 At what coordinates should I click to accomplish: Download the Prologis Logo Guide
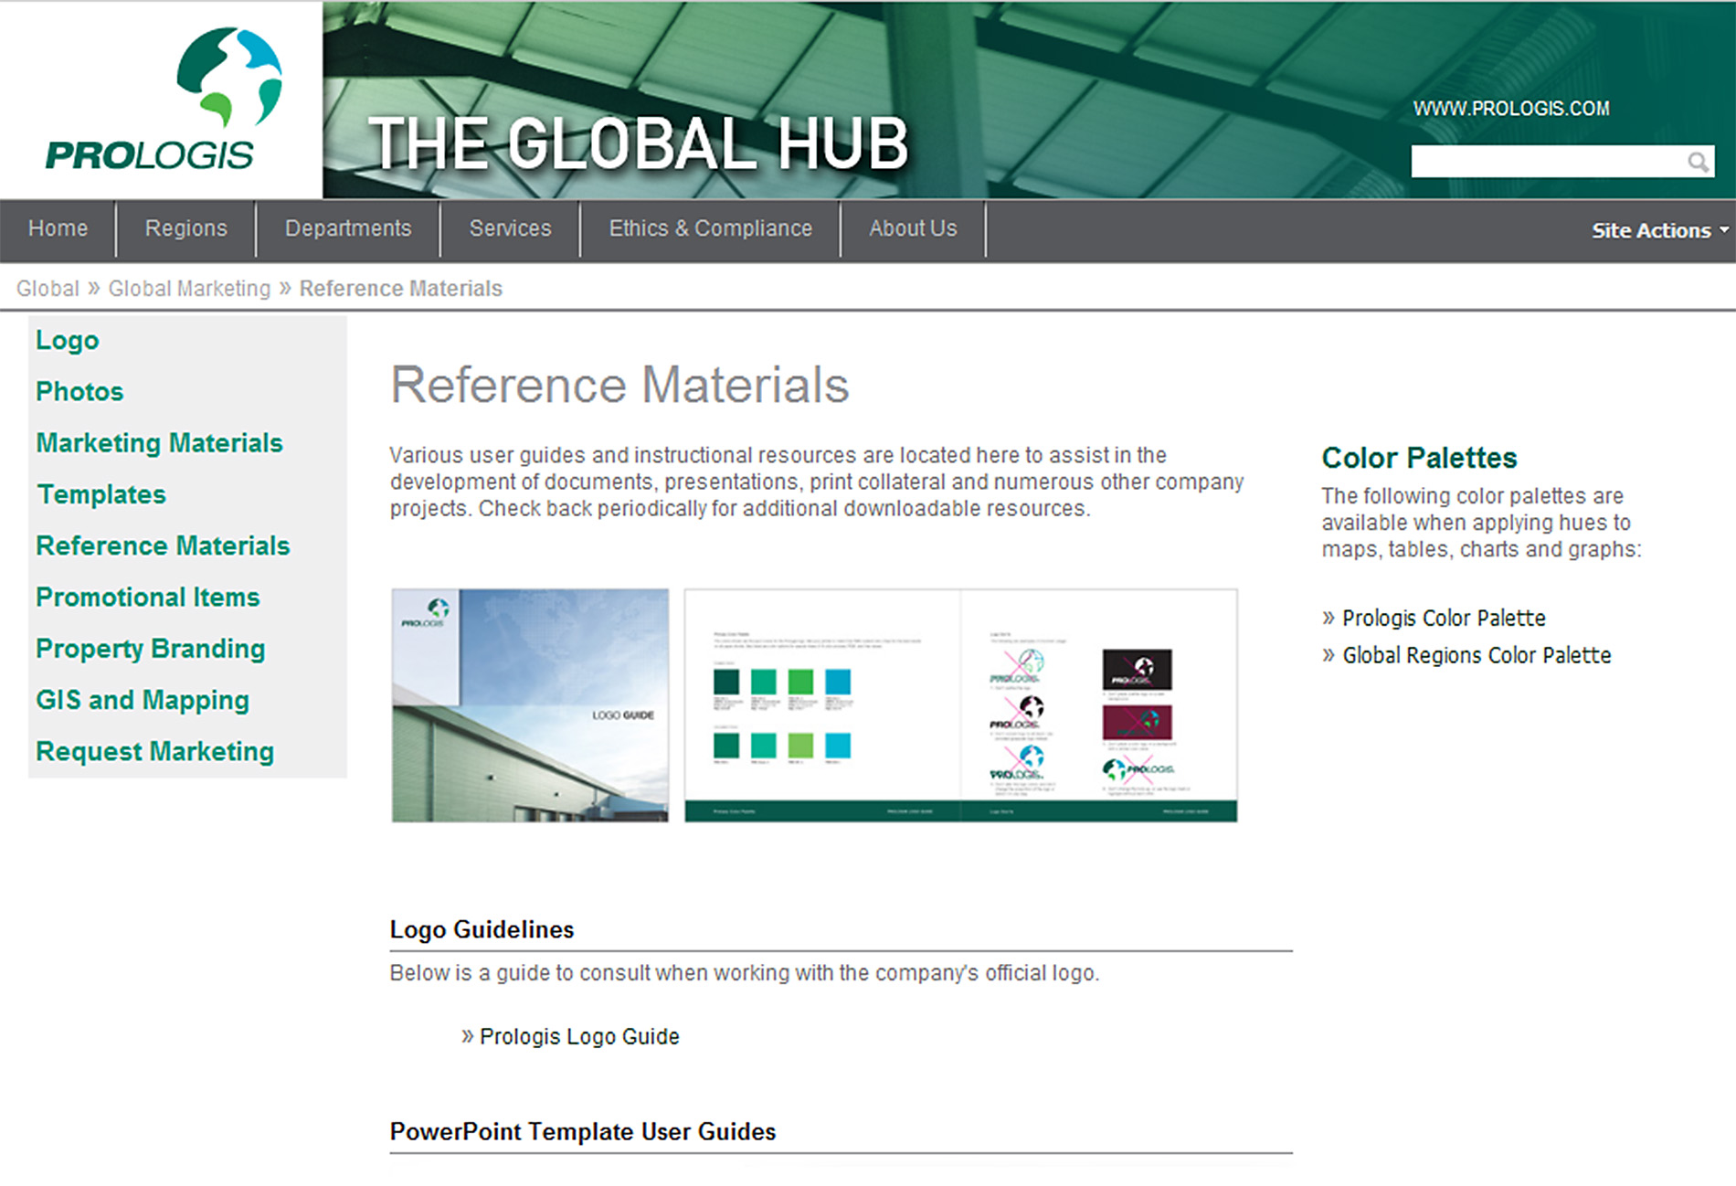click(579, 1036)
